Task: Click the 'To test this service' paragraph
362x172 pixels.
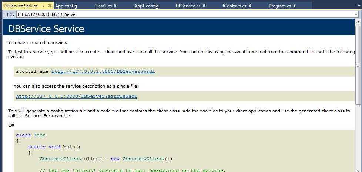Action: tap(181, 54)
